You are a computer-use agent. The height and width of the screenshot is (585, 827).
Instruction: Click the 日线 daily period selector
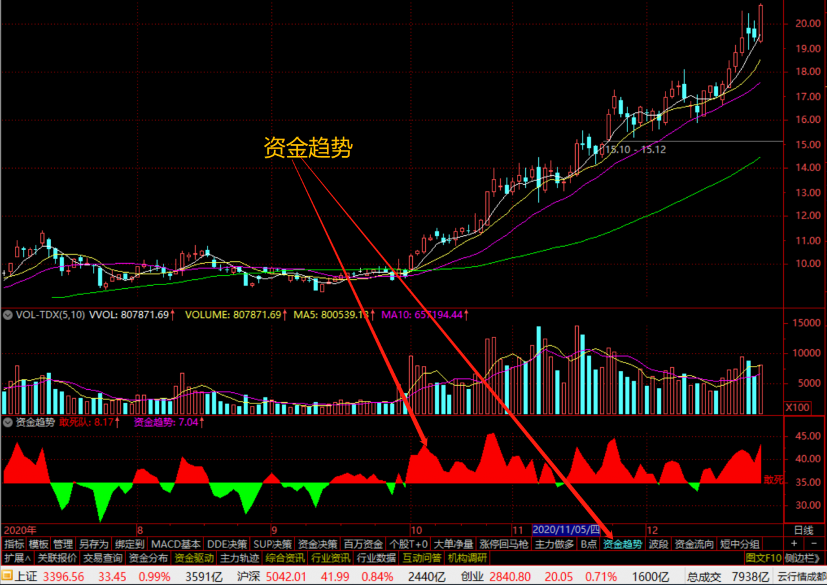(x=803, y=530)
